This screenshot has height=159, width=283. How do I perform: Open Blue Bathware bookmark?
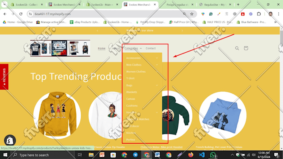tap(251, 22)
